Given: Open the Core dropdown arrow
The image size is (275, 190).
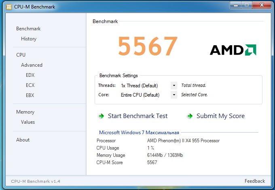Looking at the screenshot, I should [x=174, y=95].
